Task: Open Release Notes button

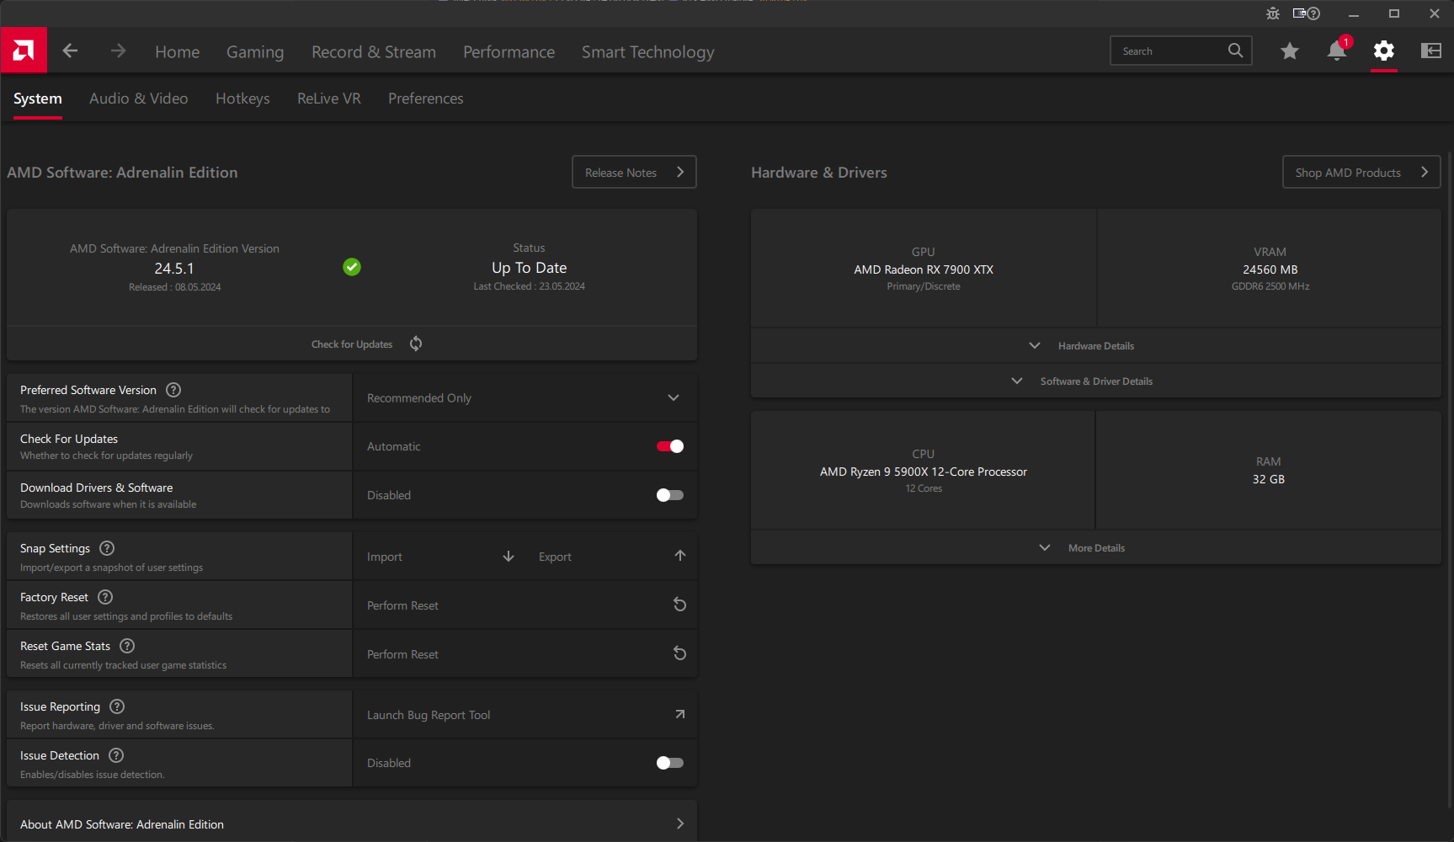Action: (634, 172)
